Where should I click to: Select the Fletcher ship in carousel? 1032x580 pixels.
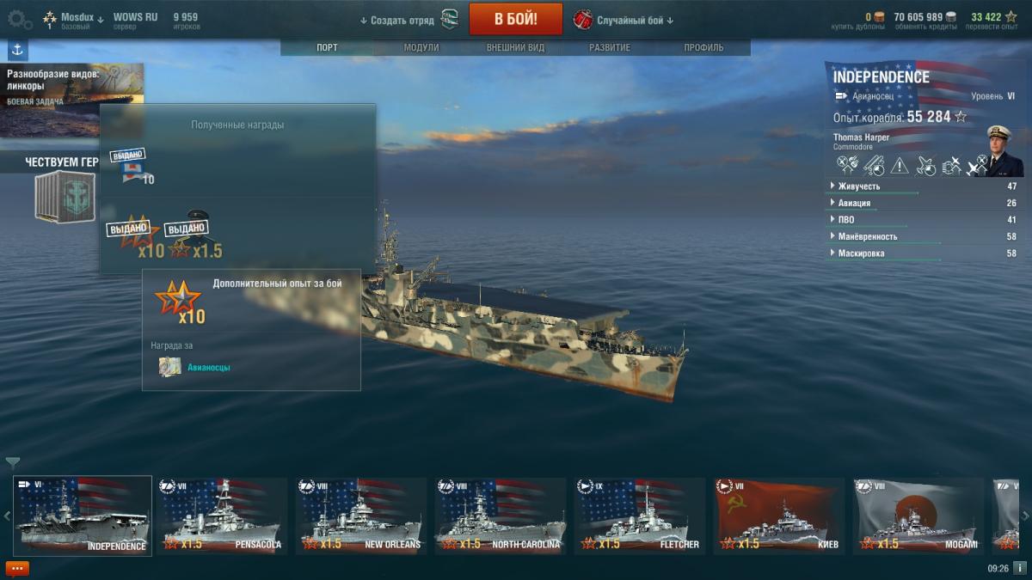click(x=640, y=516)
